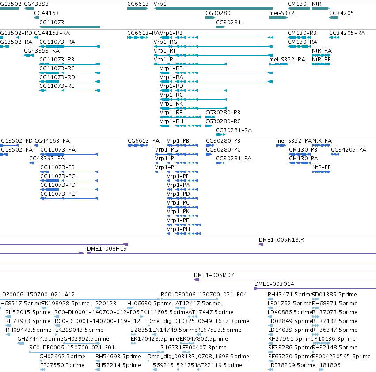
Task: Click the NtR gene label
Action: [316, 4]
